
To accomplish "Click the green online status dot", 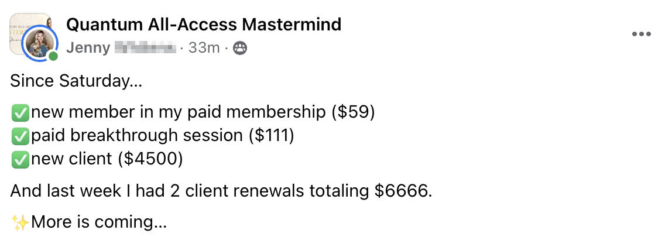I will tap(53, 57).
